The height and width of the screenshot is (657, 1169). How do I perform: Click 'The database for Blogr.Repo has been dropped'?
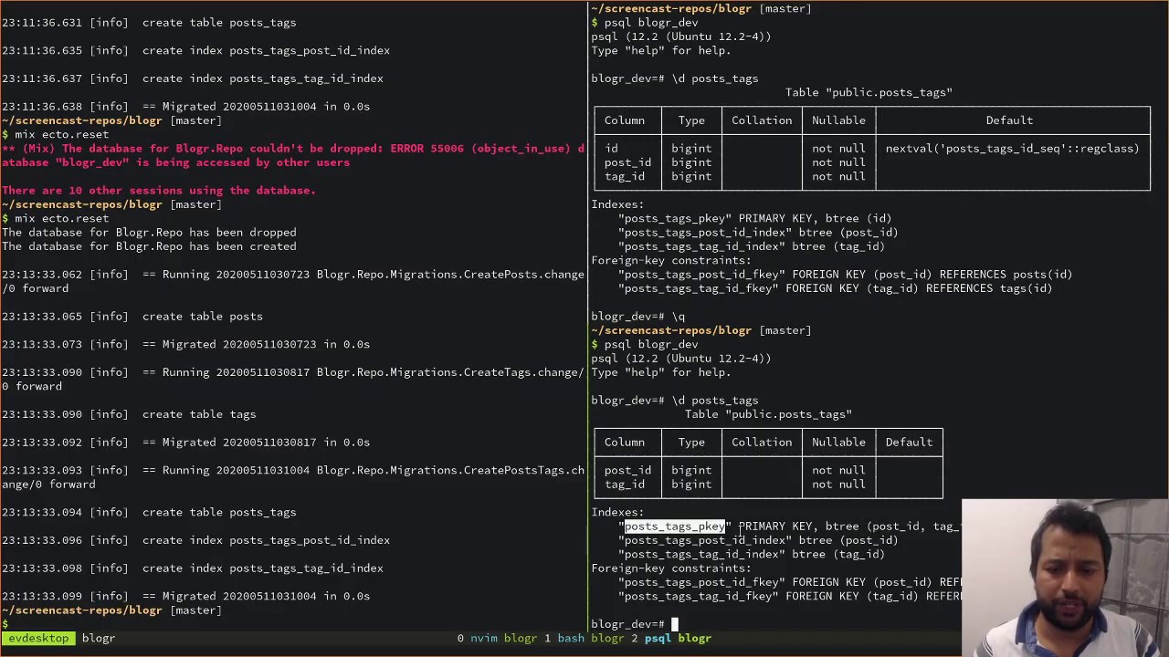pyautogui.click(x=149, y=233)
